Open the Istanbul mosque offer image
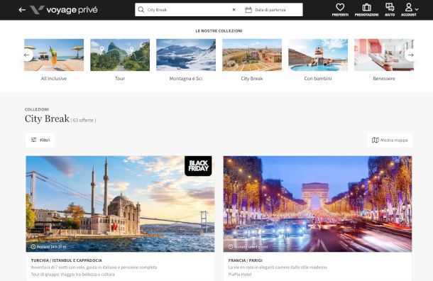This screenshot has height=281, width=433. (x=120, y=204)
